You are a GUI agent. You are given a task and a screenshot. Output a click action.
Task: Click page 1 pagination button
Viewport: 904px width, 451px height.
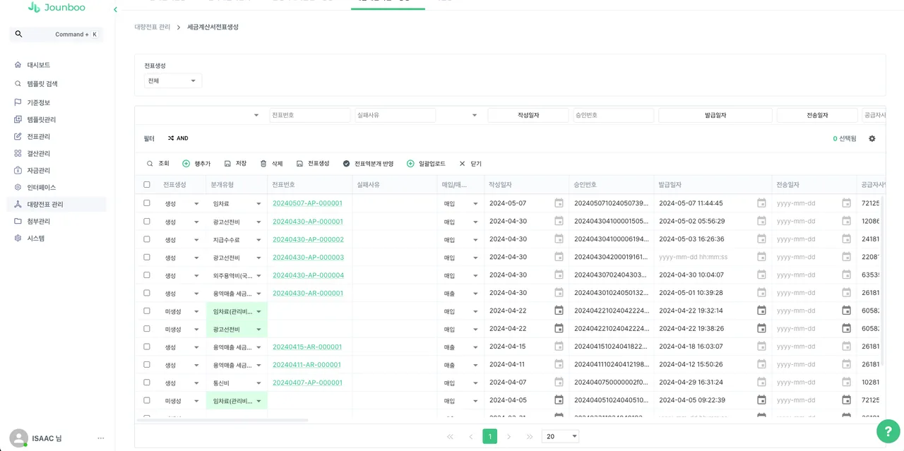coord(489,437)
